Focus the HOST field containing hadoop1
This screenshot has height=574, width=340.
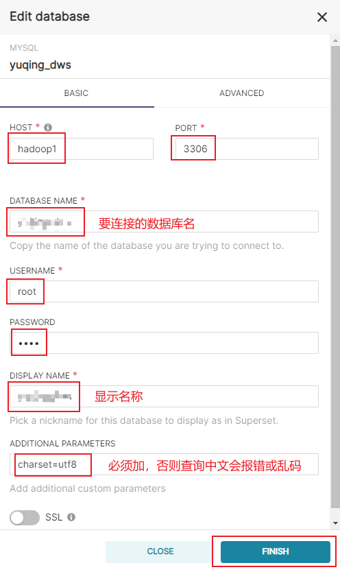(x=82, y=149)
